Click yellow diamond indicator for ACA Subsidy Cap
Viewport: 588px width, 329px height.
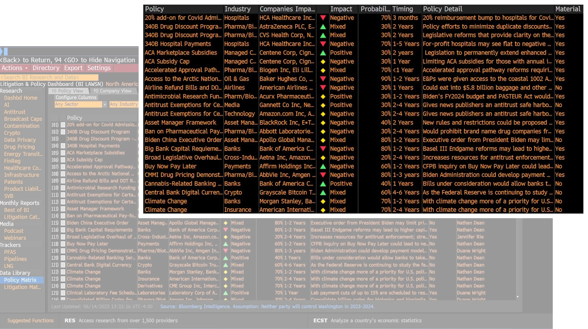tap(323, 61)
